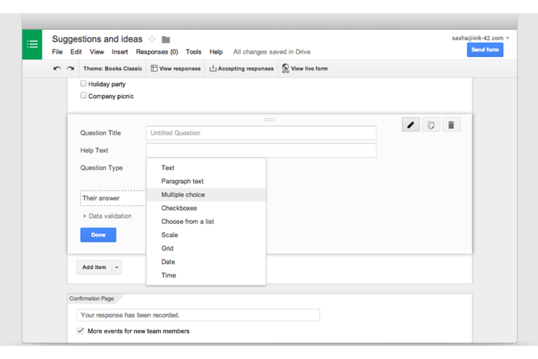This screenshot has width=538, height=359.
Task: Uncheck More events for new team members
Action: coord(80,331)
